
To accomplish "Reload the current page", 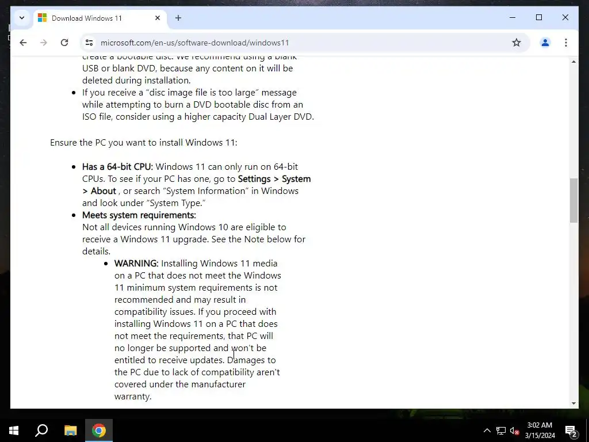I will (x=64, y=43).
